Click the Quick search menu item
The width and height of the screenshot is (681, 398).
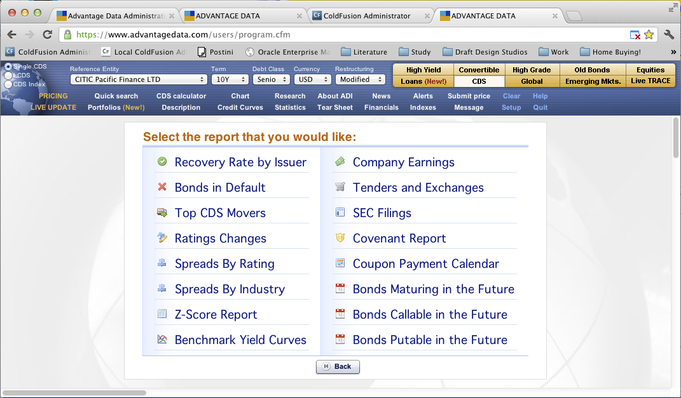click(x=116, y=96)
